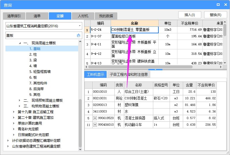Expand 第二十章 建筑施工增加

pos(14,117)
